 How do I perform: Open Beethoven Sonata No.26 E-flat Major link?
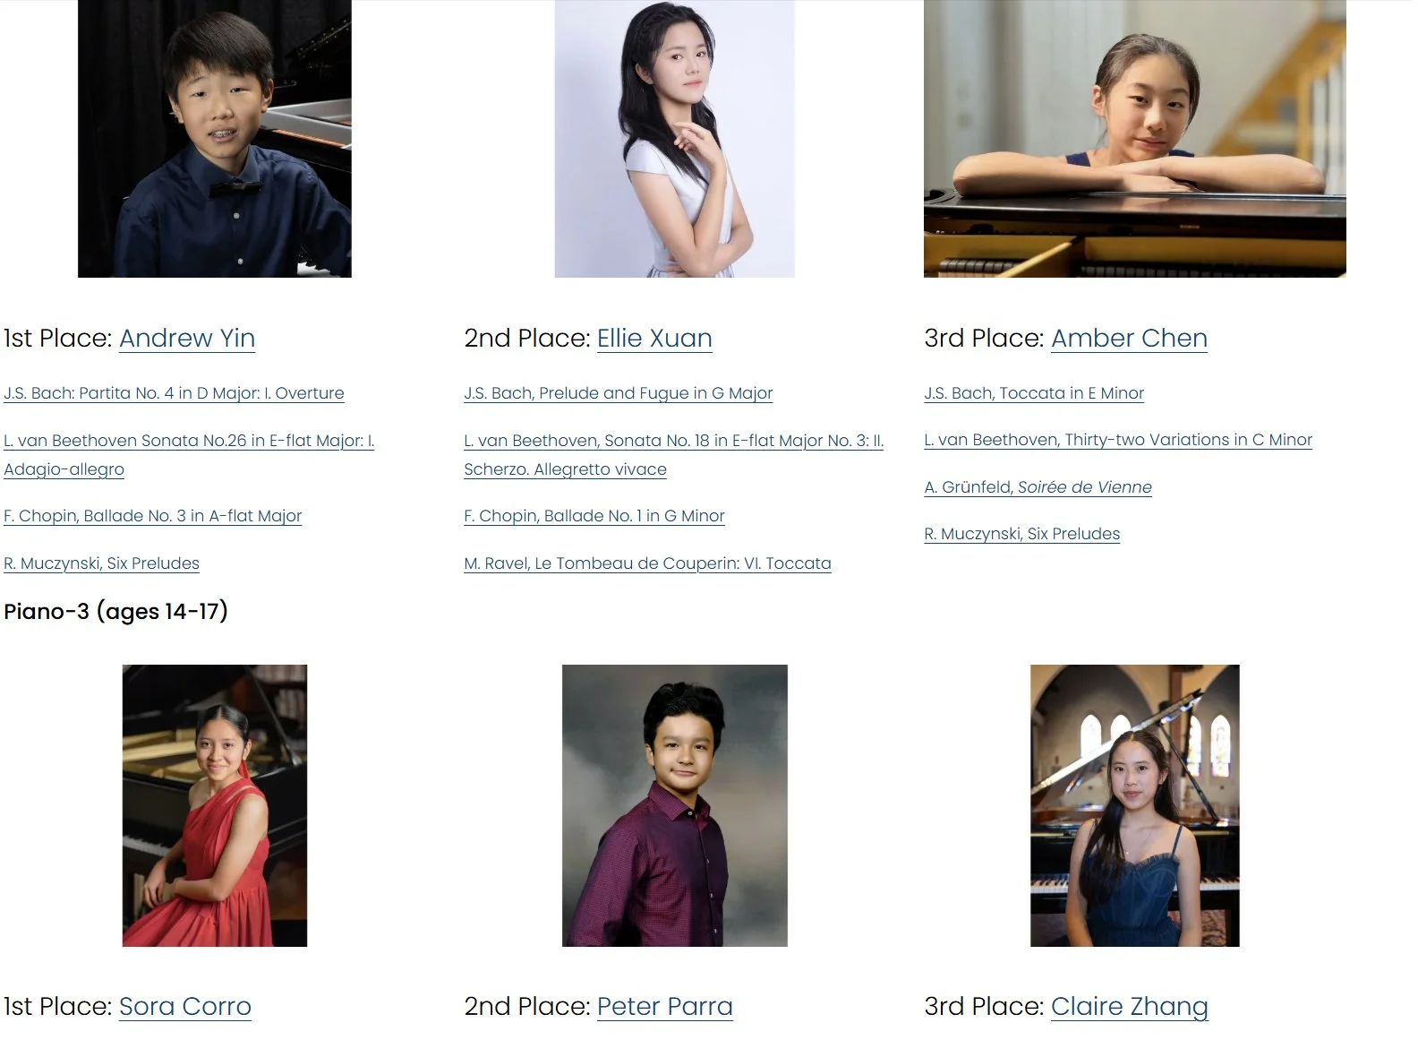(189, 455)
